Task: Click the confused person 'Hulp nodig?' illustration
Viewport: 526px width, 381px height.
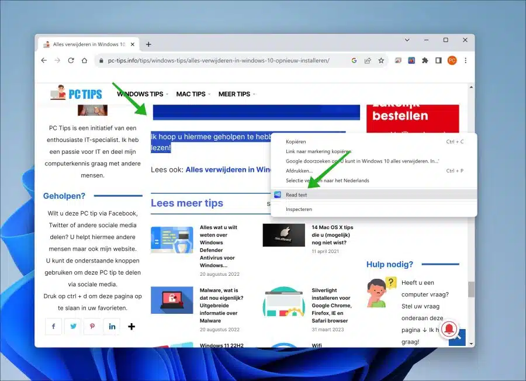Action: pos(382,292)
